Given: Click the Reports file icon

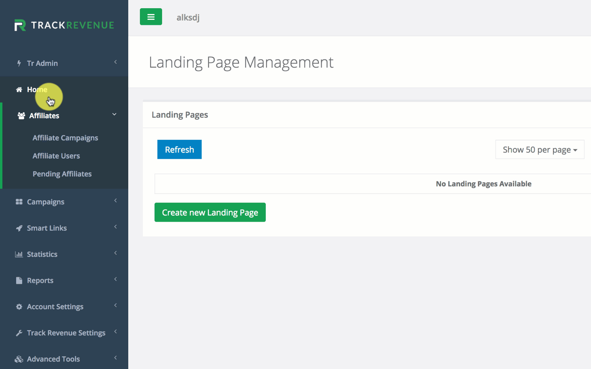Looking at the screenshot, I should click(x=19, y=281).
